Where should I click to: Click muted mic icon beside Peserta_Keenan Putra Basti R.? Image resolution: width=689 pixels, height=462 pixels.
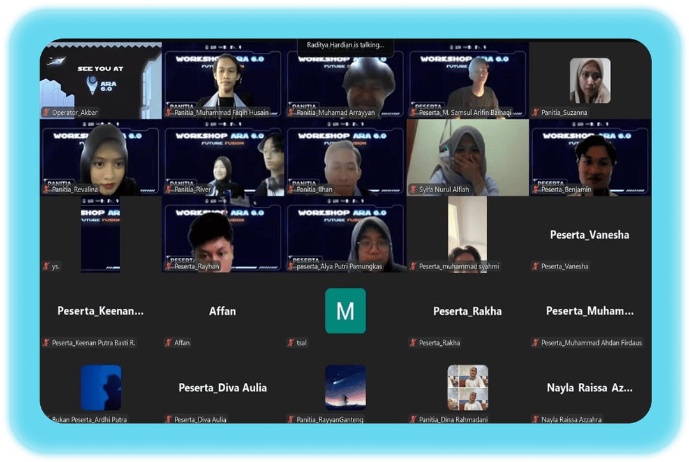(x=46, y=343)
